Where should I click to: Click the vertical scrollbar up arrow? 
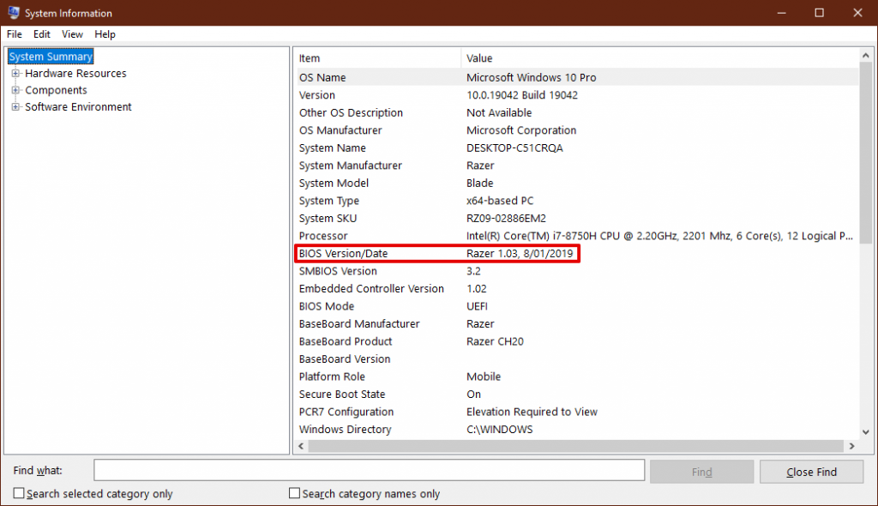866,56
